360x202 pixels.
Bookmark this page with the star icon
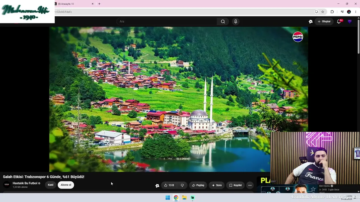coord(323,12)
